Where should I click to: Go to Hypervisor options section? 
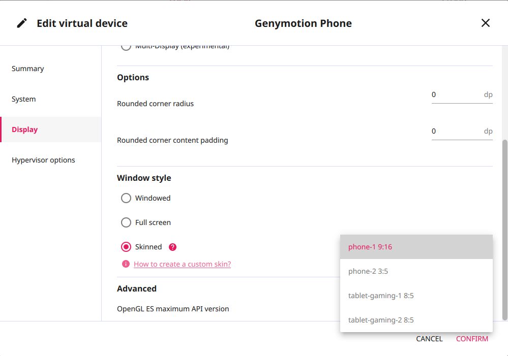click(43, 160)
